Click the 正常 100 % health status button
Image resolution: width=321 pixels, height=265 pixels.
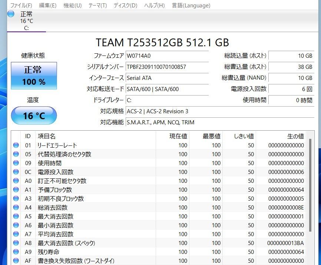[34, 76]
